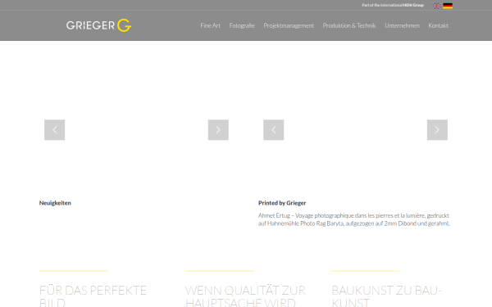The image size is (492, 307).
Task: Open the Unternehmen menu
Action: pyautogui.click(x=402, y=25)
